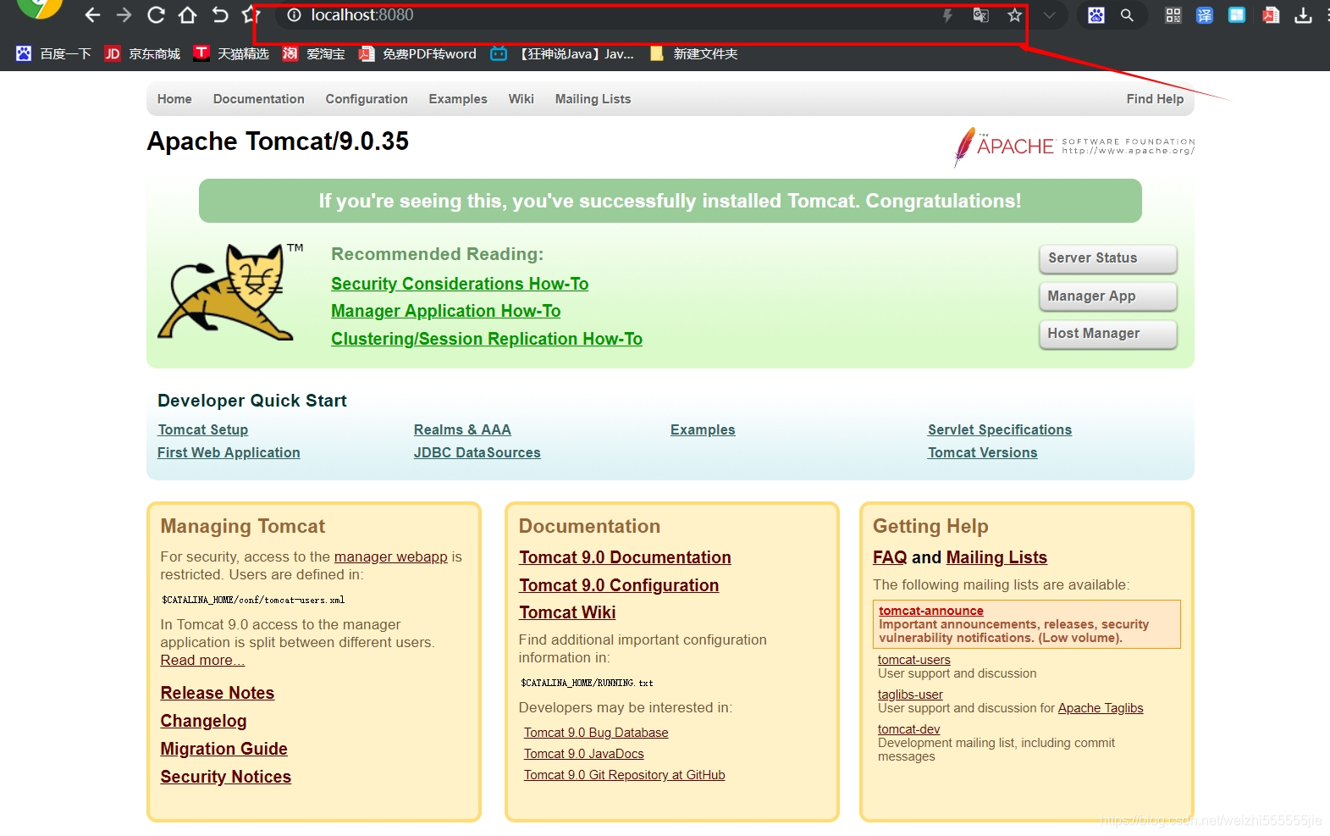Viewport: 1330px width, 836px height.
Task: Restore the recently closed tab via undo icon
Action: click(x=220, y=14)
